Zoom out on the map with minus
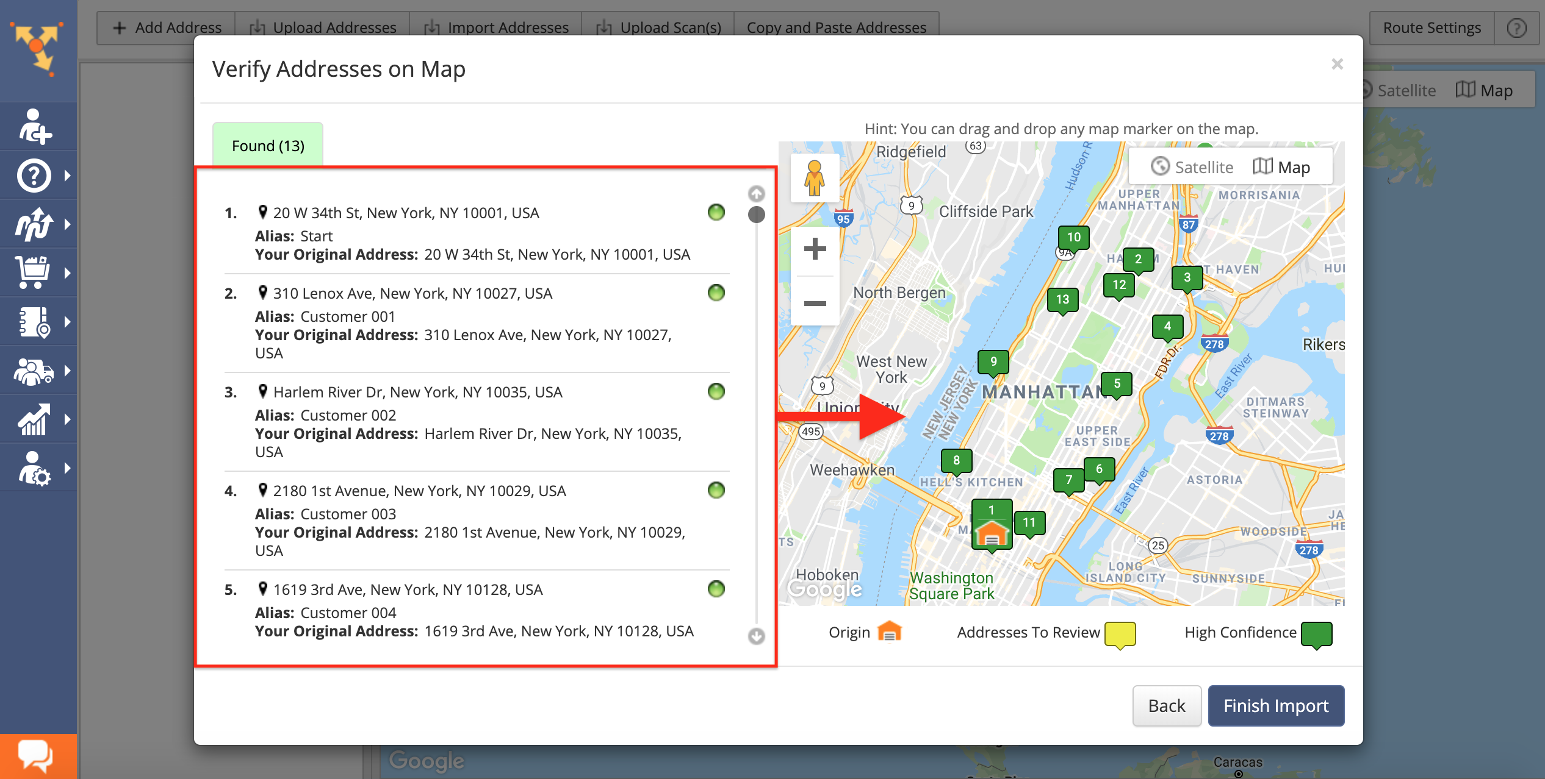The image size is (1545, 779). pos(815,303)
